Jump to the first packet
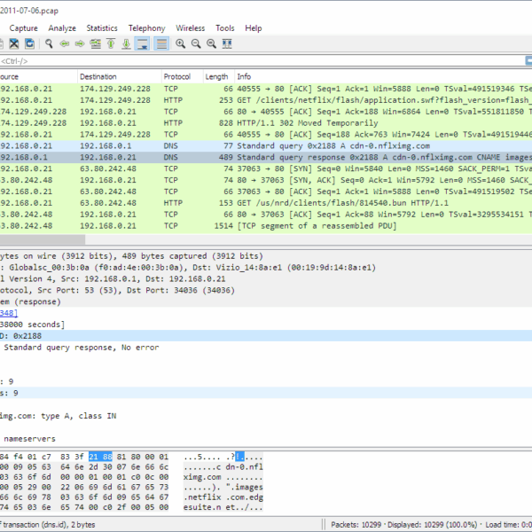 [x=111, y=43]
